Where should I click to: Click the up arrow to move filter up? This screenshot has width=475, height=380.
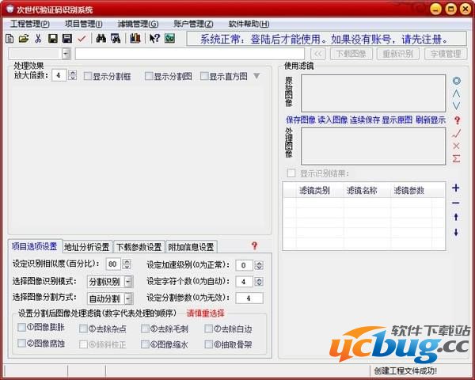[456, 217]
